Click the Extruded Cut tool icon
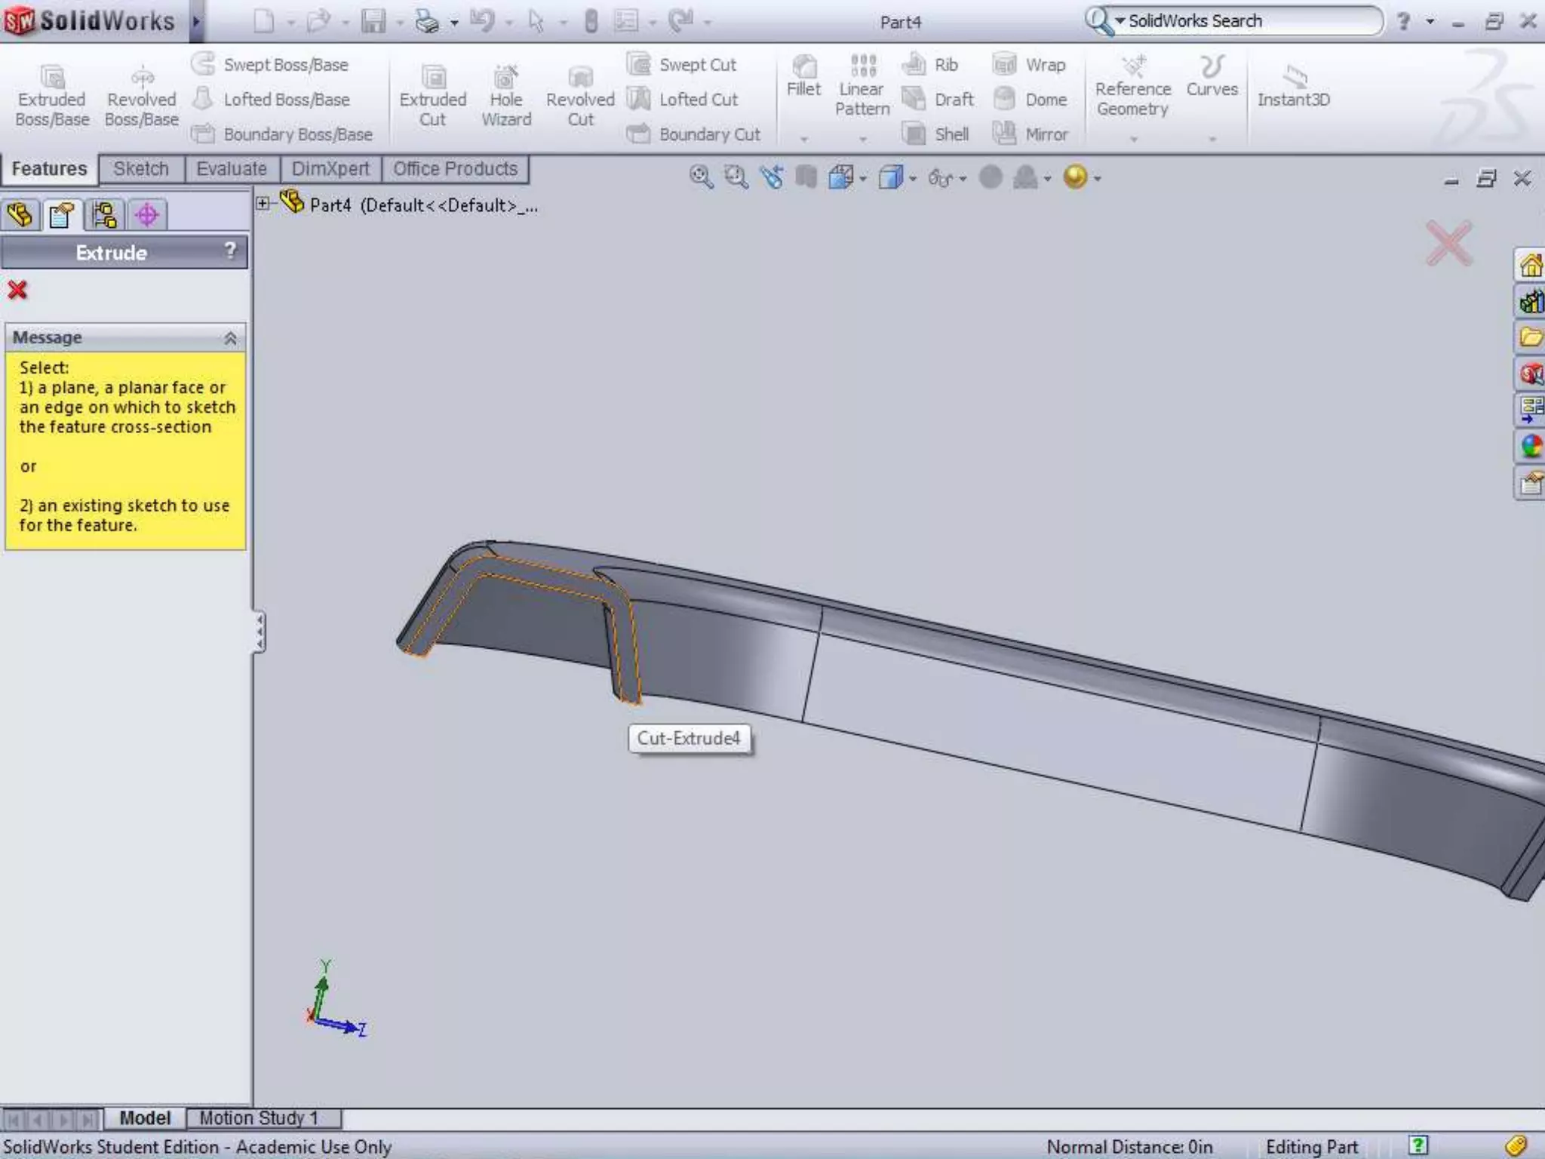 [432, 78]
